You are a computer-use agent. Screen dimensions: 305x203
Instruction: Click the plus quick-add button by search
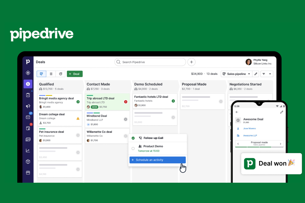click(191, 62)
